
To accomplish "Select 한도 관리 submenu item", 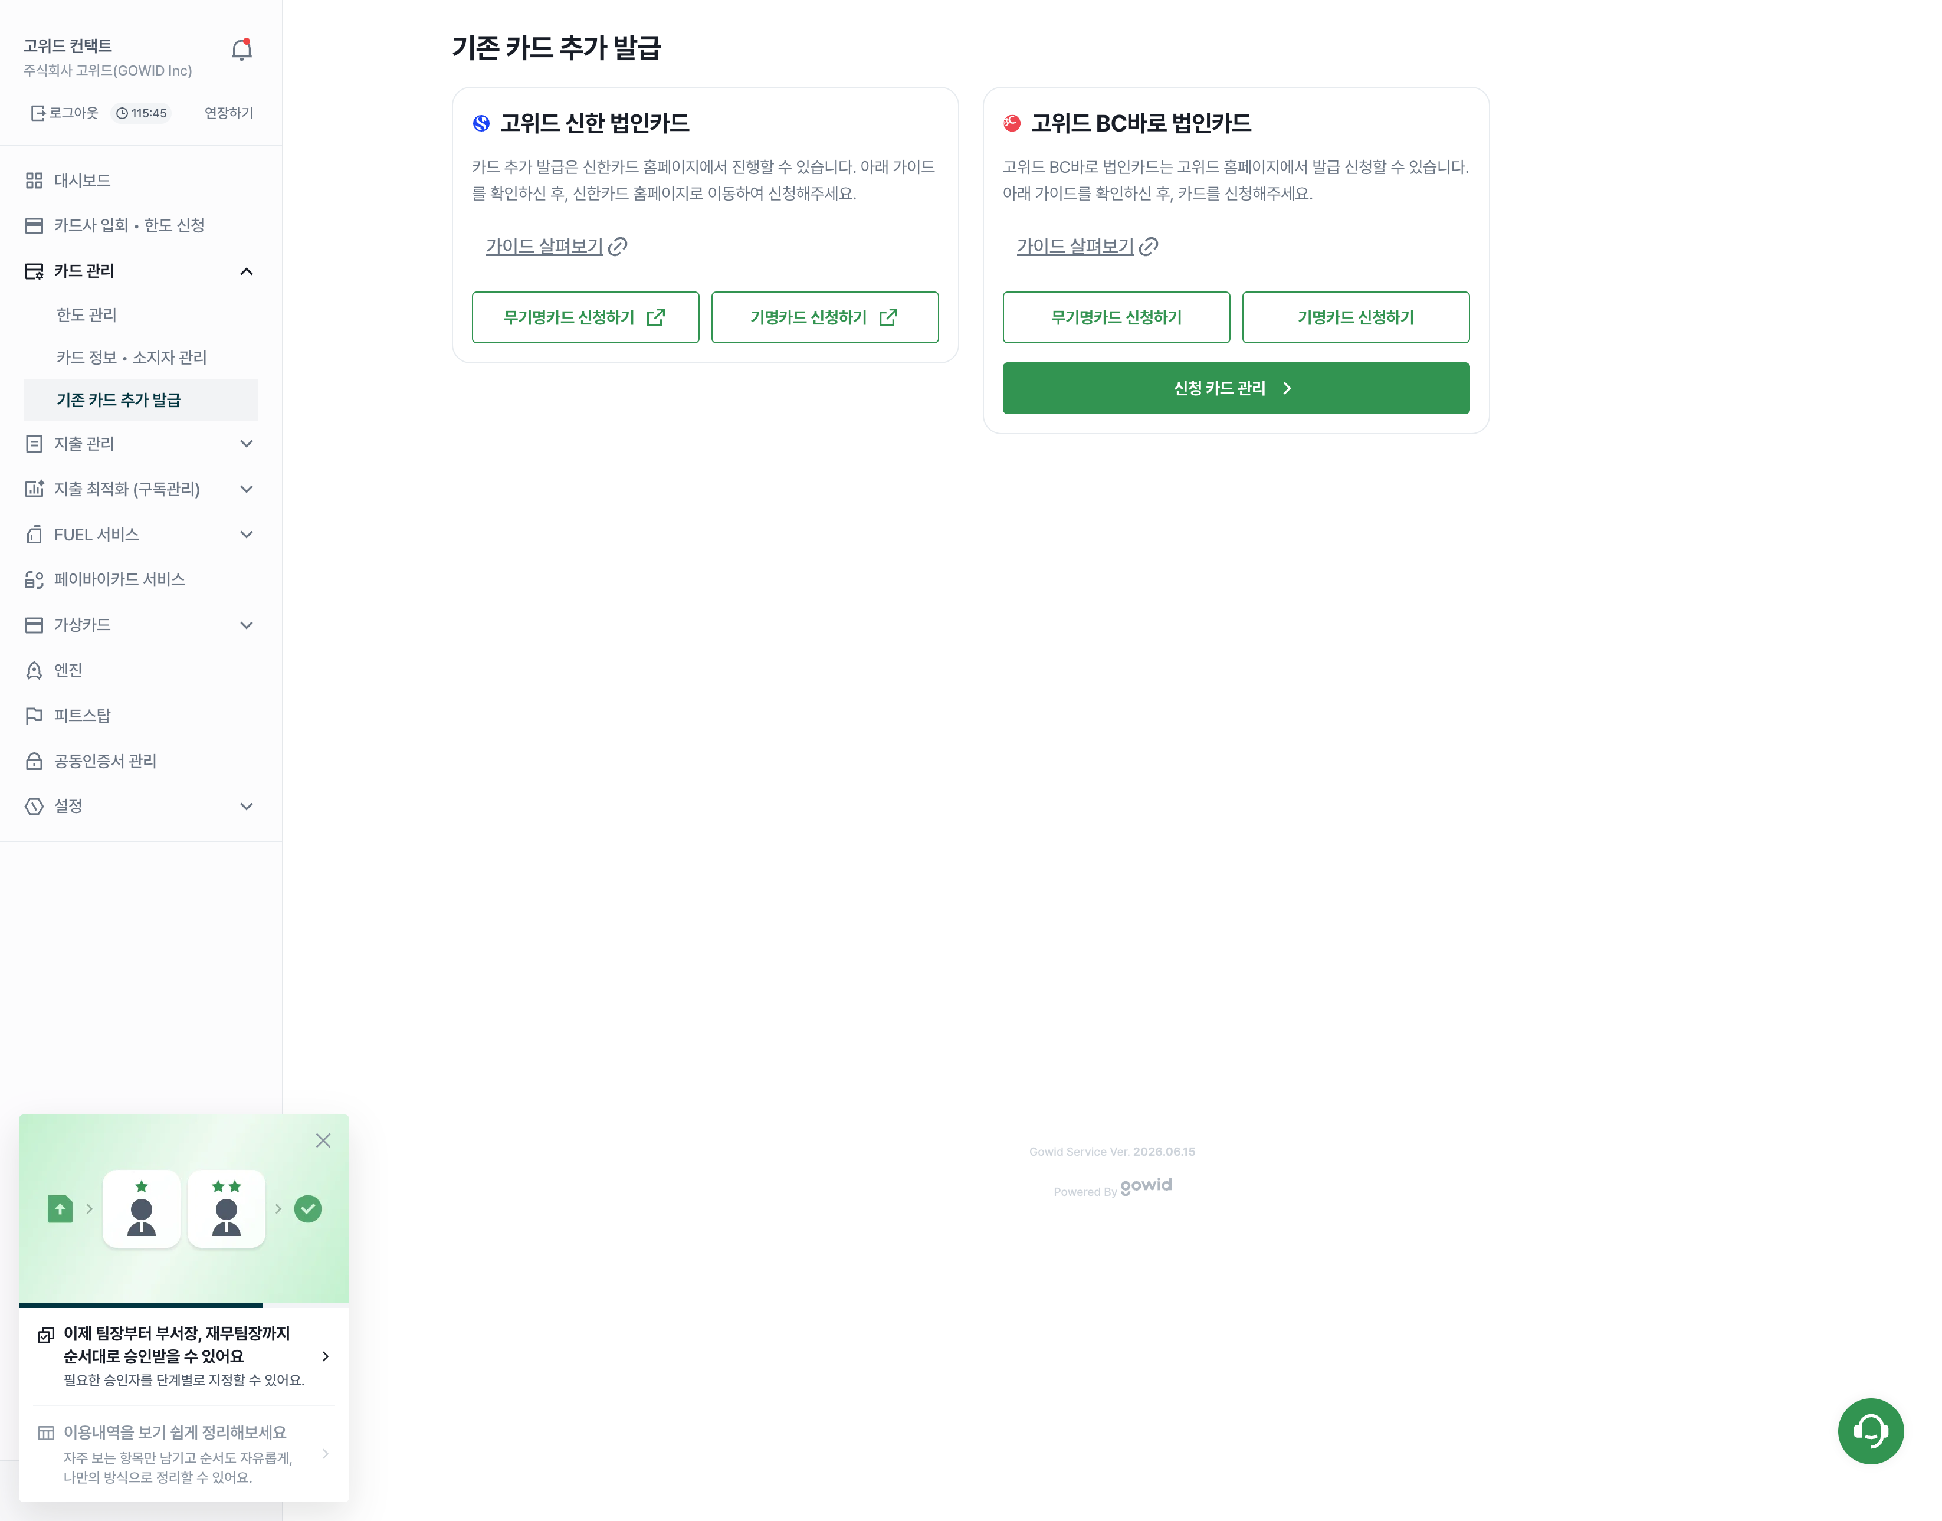I will pos(86,315).
